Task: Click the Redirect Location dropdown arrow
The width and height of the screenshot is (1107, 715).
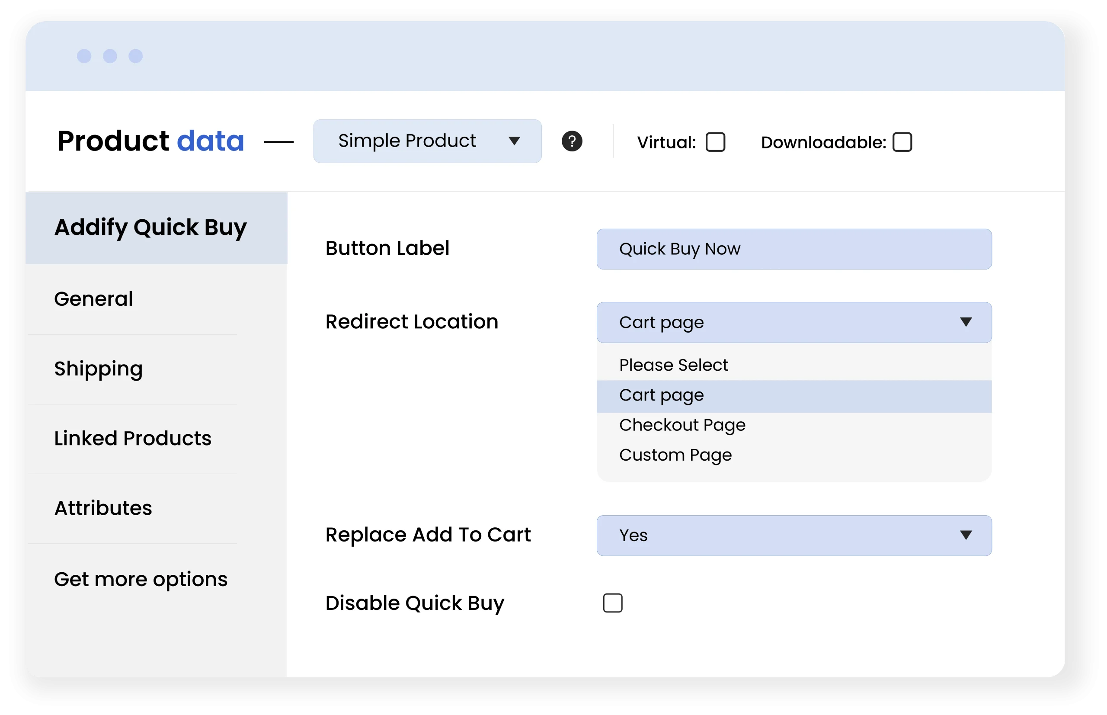Action: [x=966, y=322]
